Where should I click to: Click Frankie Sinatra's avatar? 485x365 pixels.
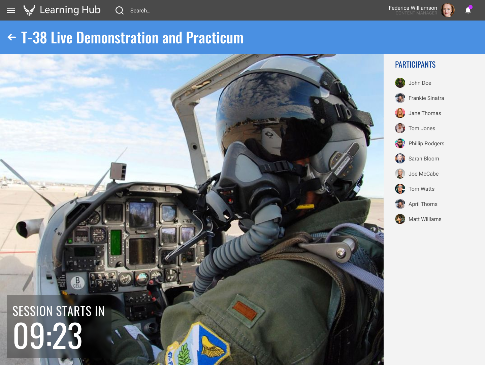pyautogui.click(x=400, y=98)
